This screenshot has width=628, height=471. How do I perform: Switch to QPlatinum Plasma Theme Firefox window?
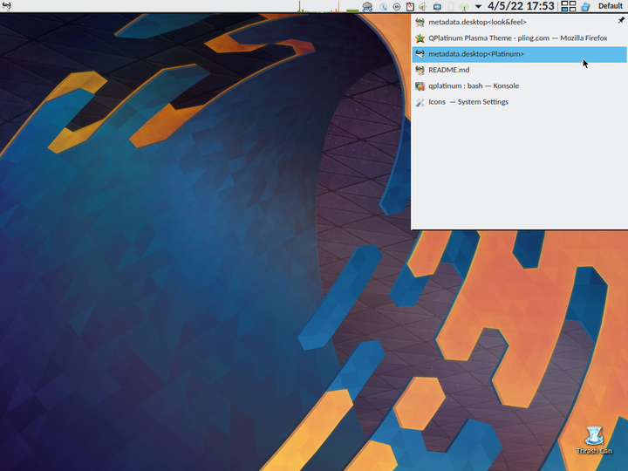[x=519, y=38]
